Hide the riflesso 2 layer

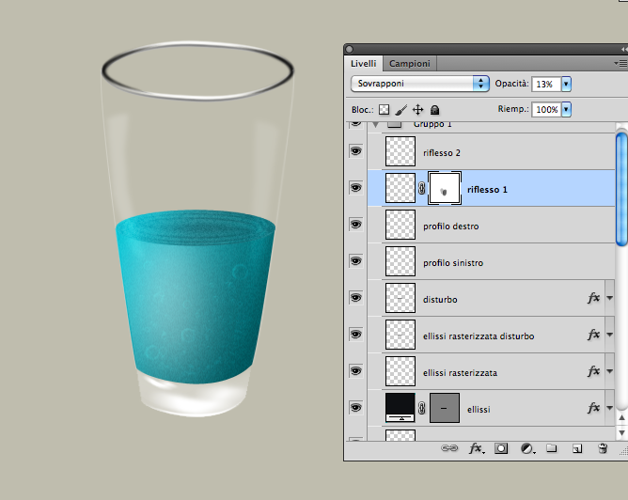pyautogui.click(x=355, y=151)
